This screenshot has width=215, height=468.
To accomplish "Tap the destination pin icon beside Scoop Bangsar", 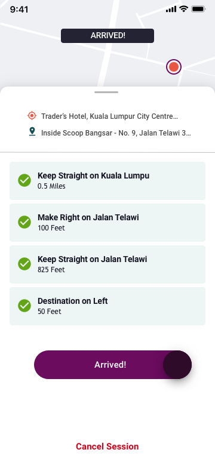I will 32,131.
